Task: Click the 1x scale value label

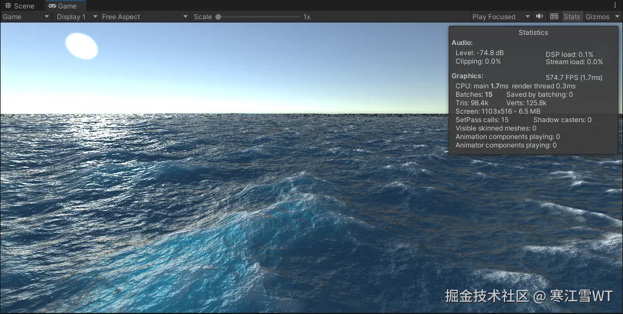Action: point(307,17)
